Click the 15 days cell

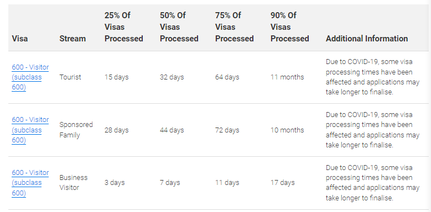click(117, 77)
